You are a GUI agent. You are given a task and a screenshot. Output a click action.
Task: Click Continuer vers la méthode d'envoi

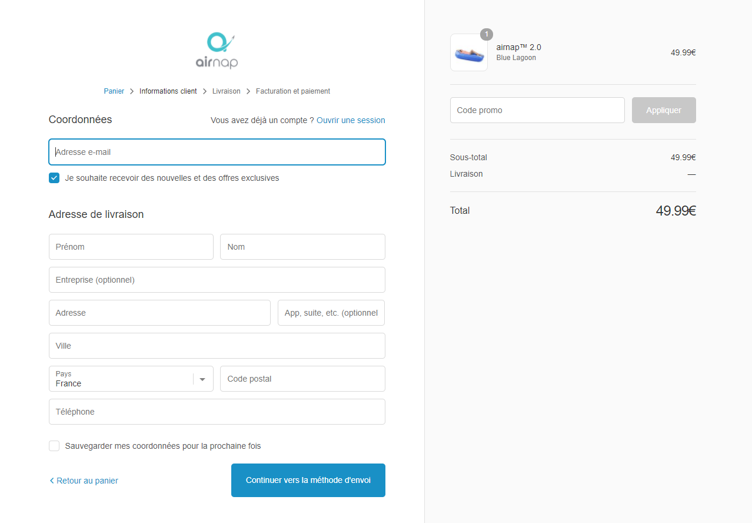coord(308,480)
